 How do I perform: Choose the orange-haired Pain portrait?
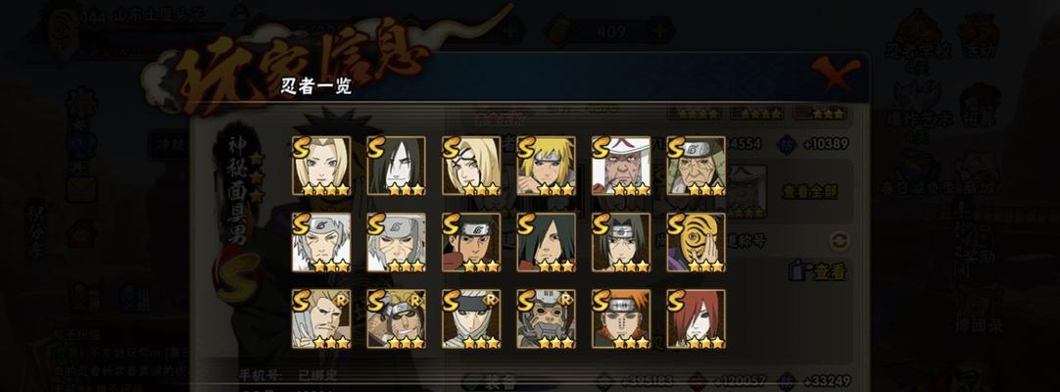(621, 319)
